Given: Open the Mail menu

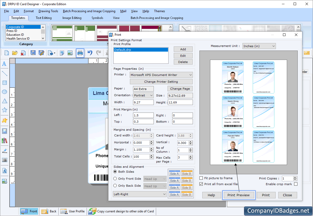Looking at the screenshot, I should 123,11.
